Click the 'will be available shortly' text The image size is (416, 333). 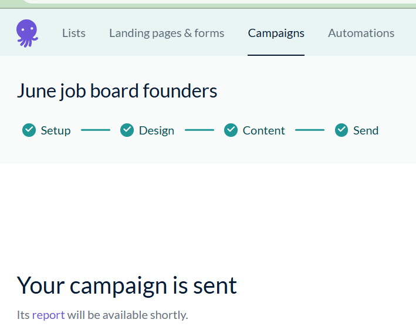127,315
